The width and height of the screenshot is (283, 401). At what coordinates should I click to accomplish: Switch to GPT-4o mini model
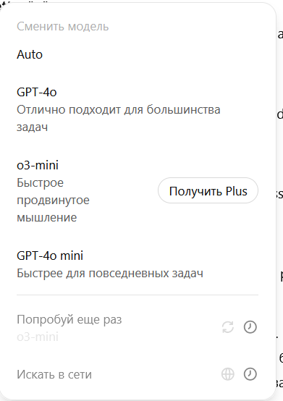click(x=138, y=264)
